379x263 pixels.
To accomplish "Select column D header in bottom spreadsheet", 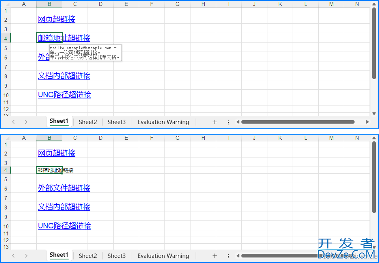I will tap(101, 138).
